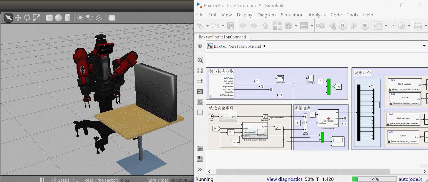Select the Rotate mode tool in Gazebo
This screenshot has width=428, height=182.
(x=27, y=17)
